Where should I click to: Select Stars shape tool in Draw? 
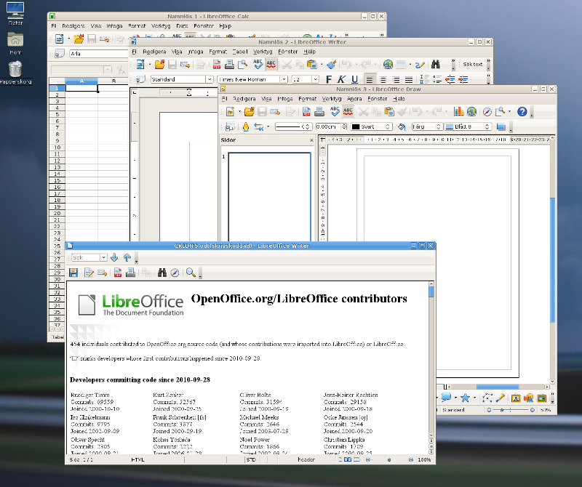pos(465,398)
